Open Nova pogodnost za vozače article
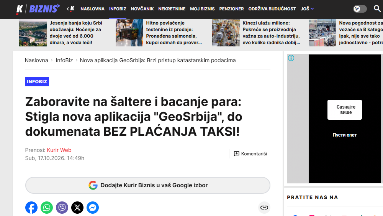The height and width of the screenshot is (216, 383). point(361,33)
